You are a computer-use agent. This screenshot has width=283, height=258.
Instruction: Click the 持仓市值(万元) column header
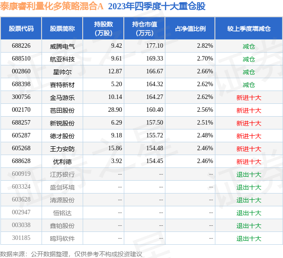[145, 28]
